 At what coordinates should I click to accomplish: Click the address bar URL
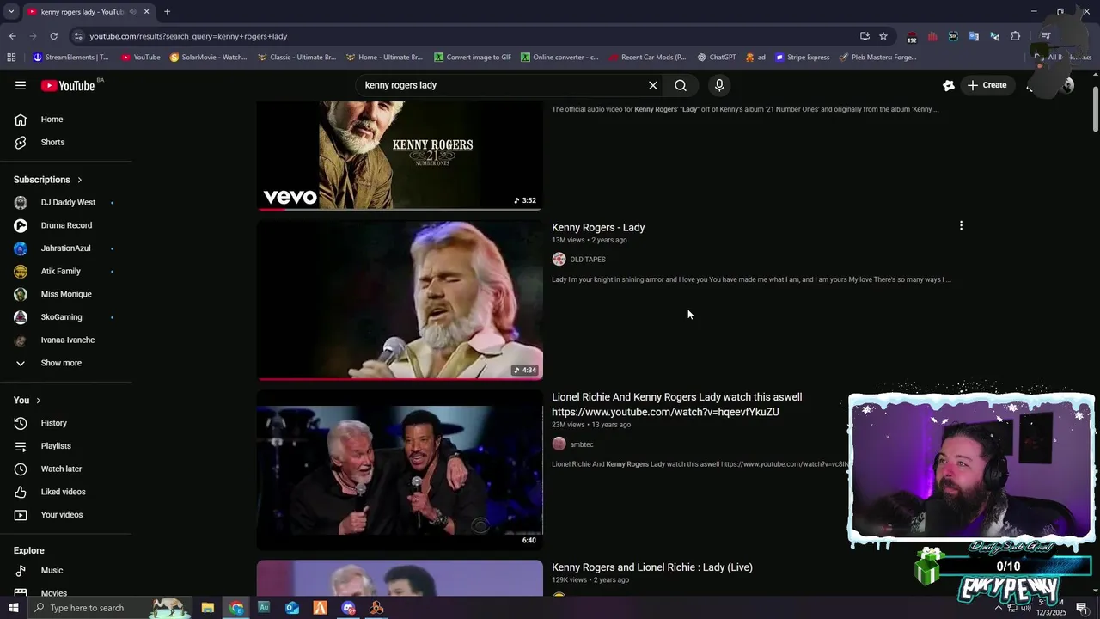pyautogui.click(x=188, y=36)
